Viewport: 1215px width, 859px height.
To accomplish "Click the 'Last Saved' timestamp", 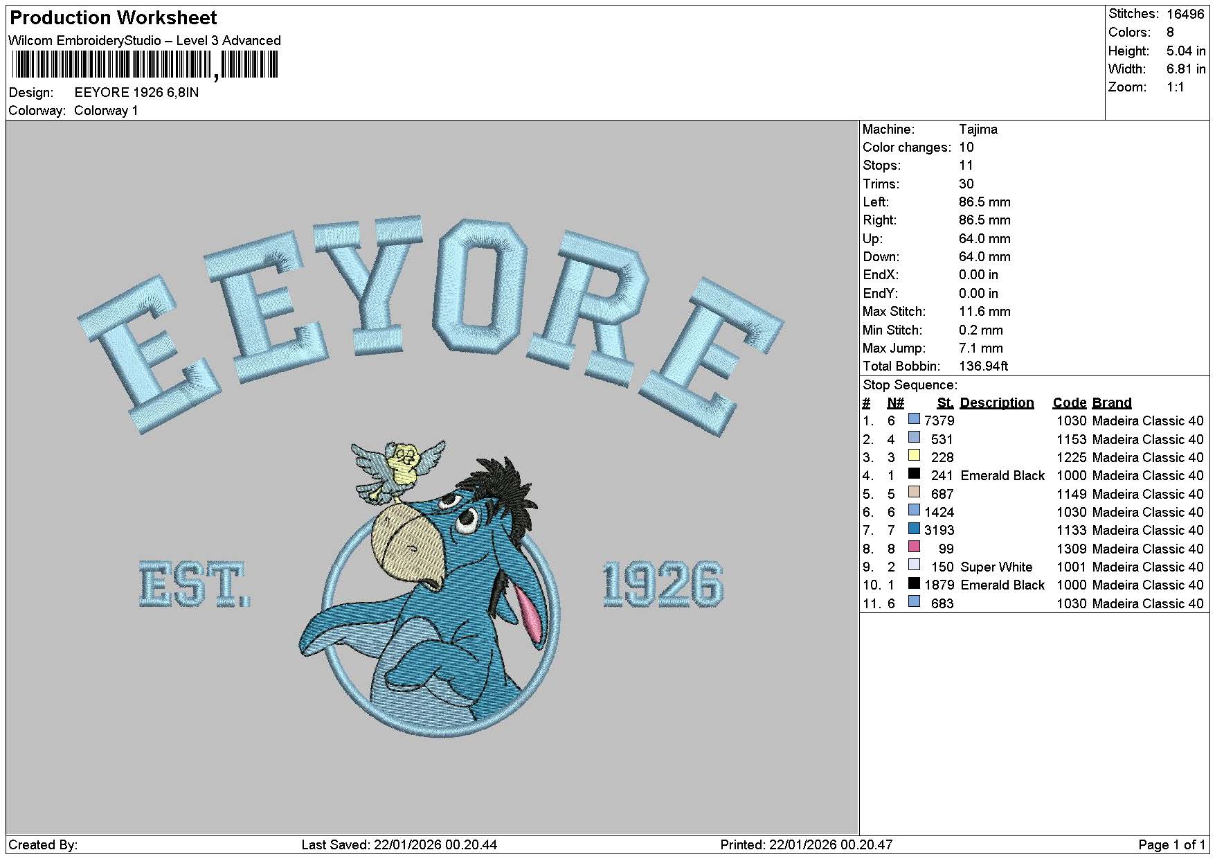I will [399, 844].
